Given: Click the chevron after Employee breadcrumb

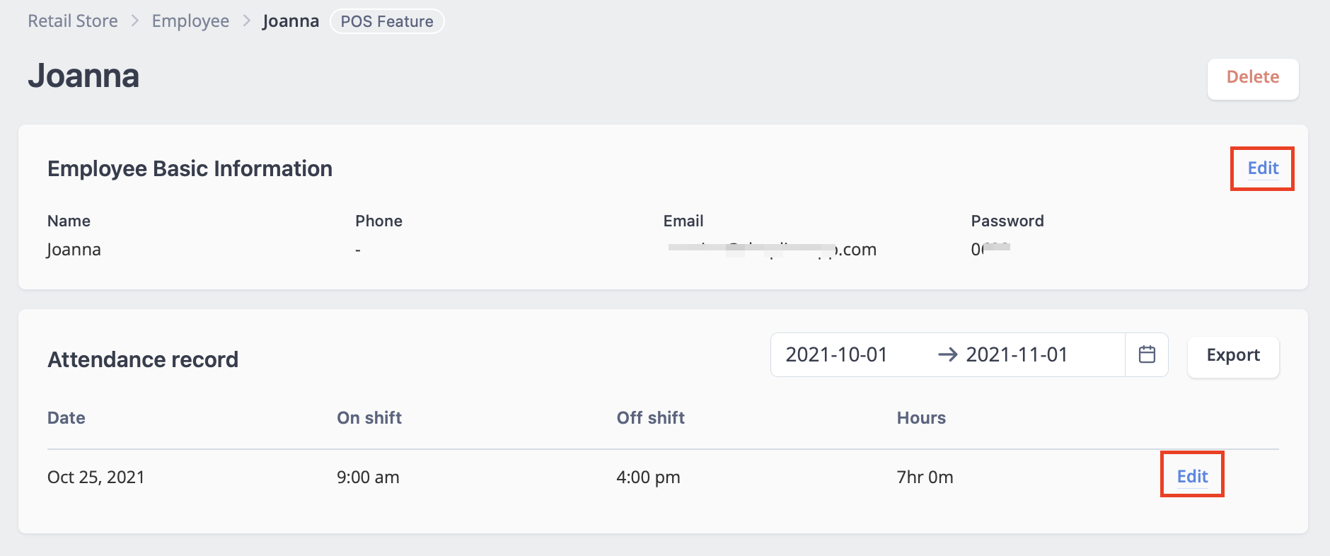Looking at the screenshot, I should point(246,21).
